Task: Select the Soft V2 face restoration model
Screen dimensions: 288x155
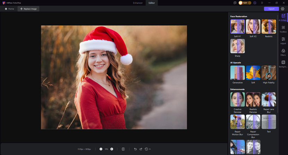Action: 253,27
